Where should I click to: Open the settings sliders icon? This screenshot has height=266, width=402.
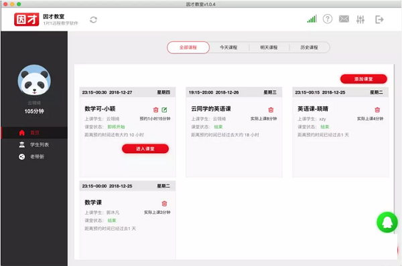(360, 19)
